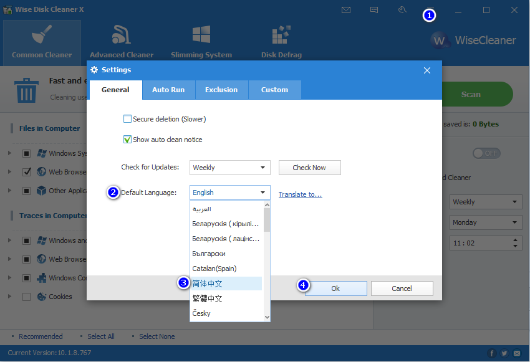Click the feedback chat icon in title bar
Image resolution: width=530 pixels, height=362 pixels.
(x=374, y=10)
